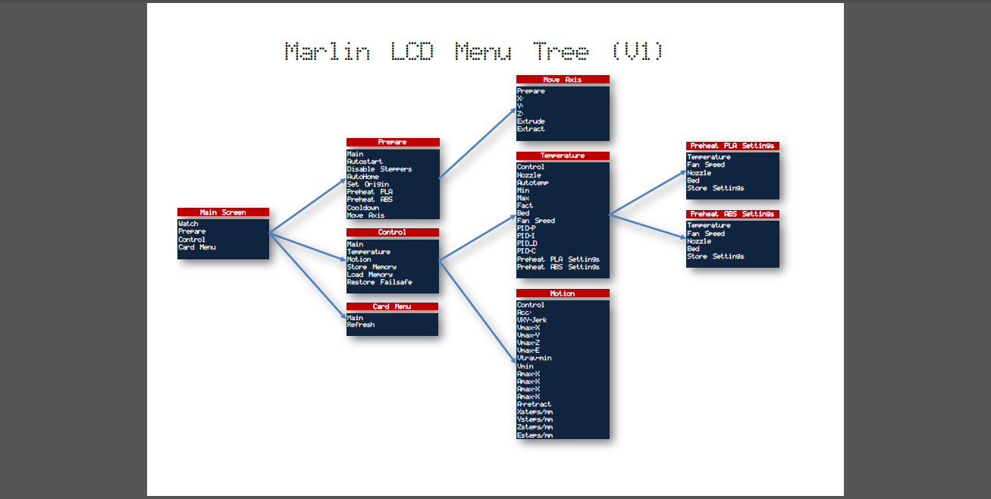
Task: Select "Watch" in the Main Screen box
Action: click(x=188, y=224)
